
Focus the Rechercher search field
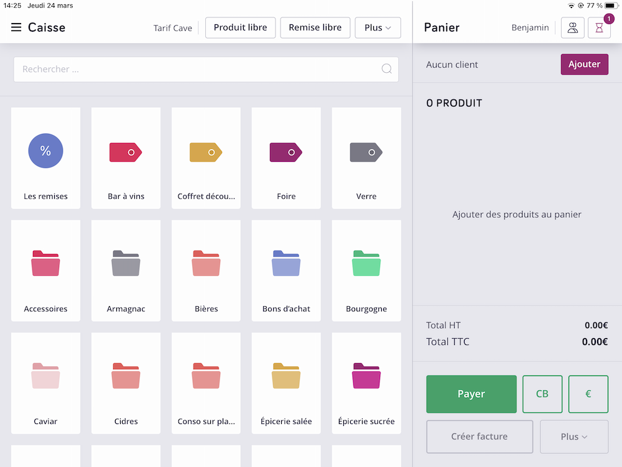click(x=206, y=70)
